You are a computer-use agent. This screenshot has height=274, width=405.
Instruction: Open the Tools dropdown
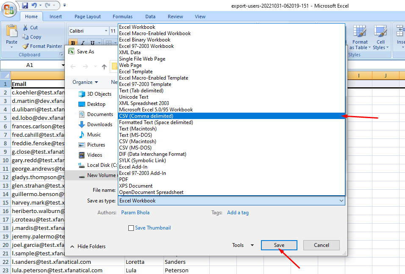243,245
